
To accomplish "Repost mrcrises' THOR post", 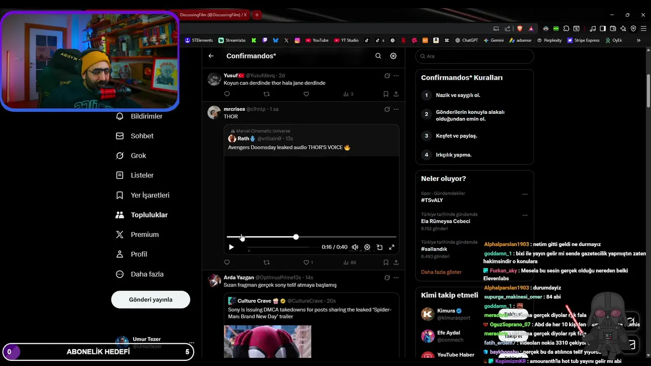I will [267, 262].
